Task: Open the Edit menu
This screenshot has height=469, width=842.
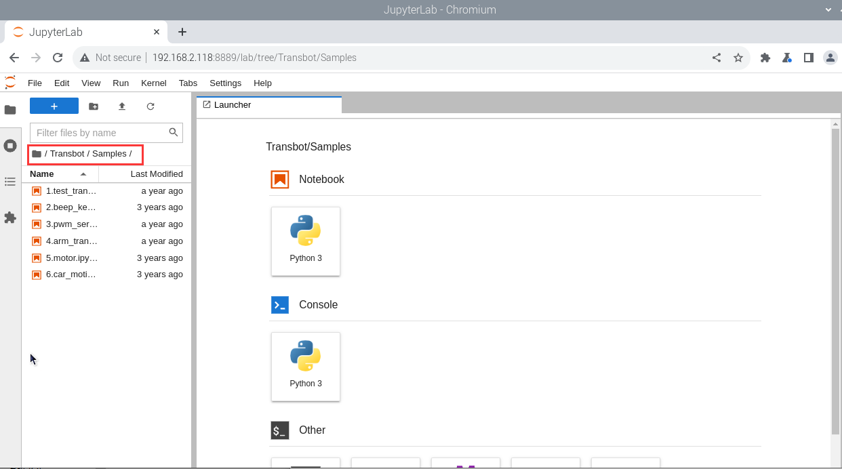Action: pos(62,83)
